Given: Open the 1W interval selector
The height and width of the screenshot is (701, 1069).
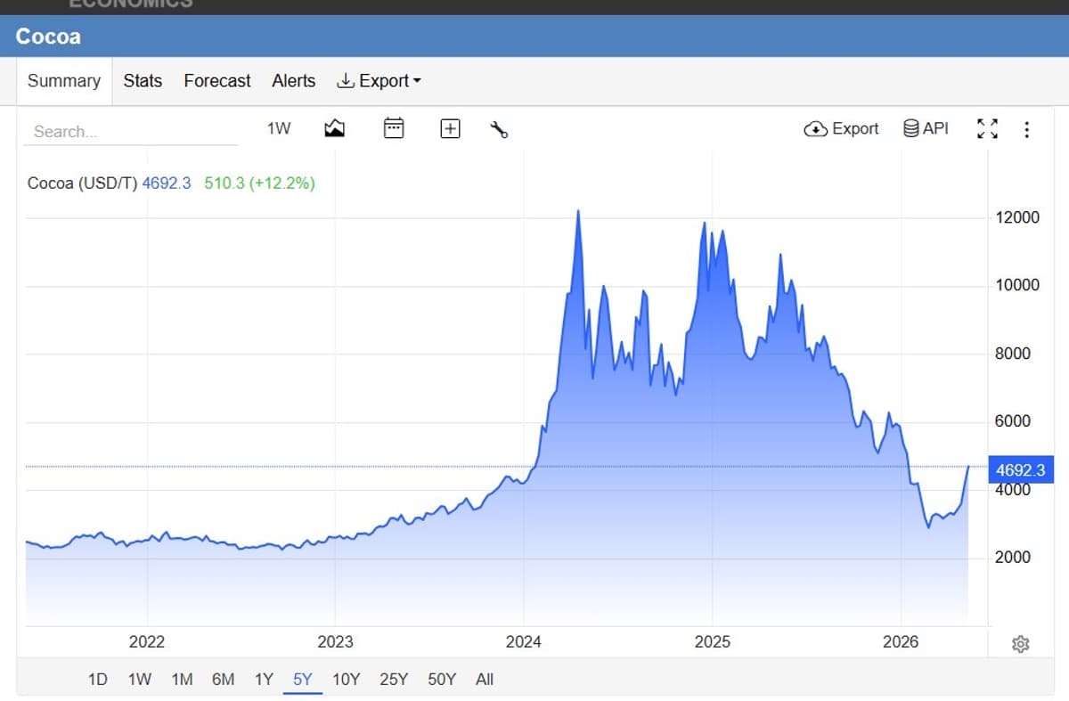Looking at the screenshot, I should [279, 128].
